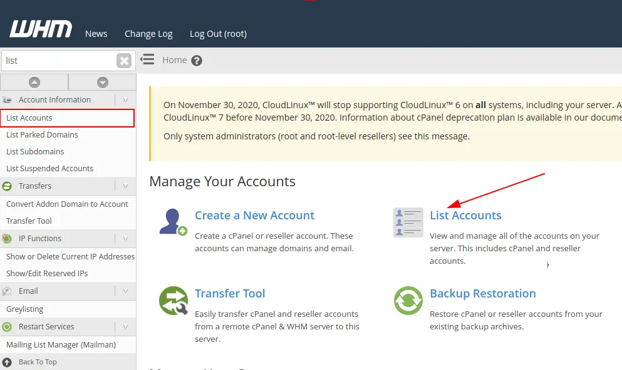The width and height of the screenshot is (622, 370).
Task: Click the Transfers section icon
Action: point(7,186)
